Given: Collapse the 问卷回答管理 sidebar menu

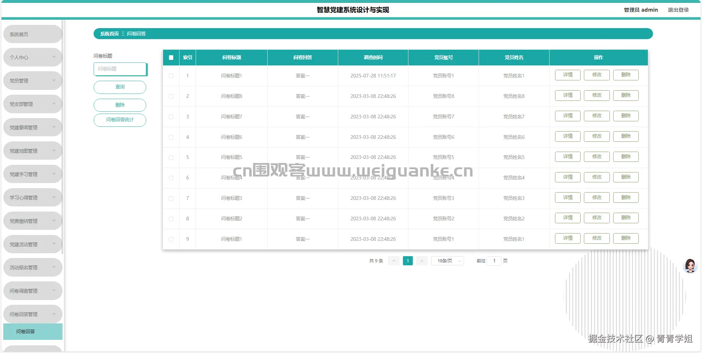Looking at the screenshot, I should pyautogui.click(x=33, y=314).
